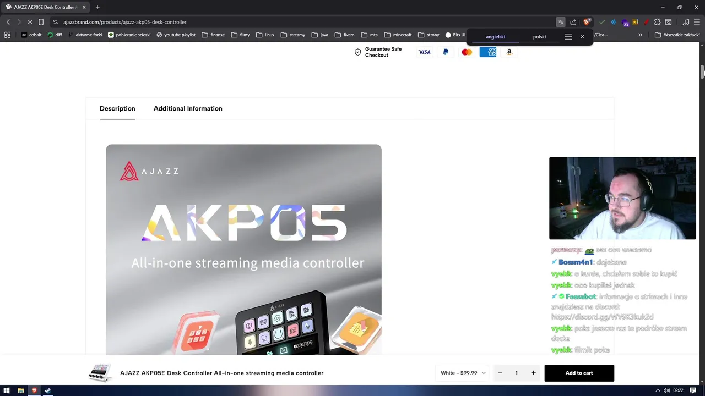
Task: Show hidden system tray icons
Action: coord(658,391)
